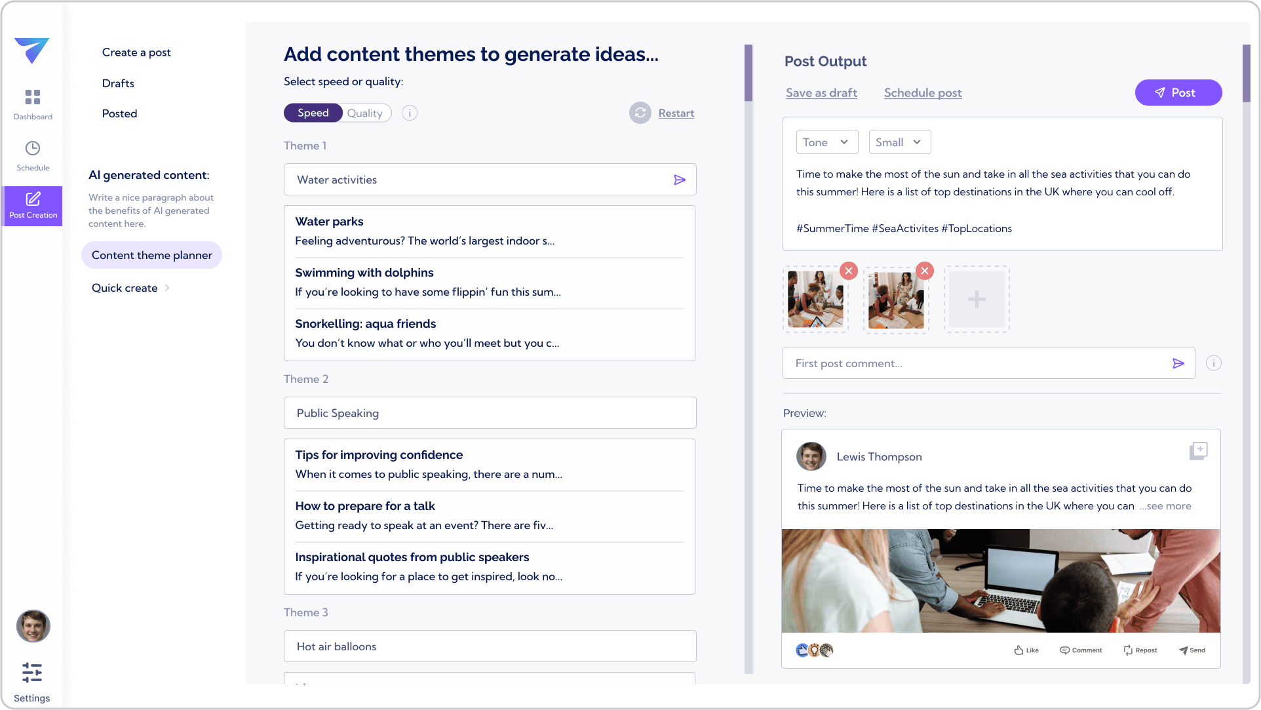Screen dimensions: 1261x710
Task: Open the Posted section
Action: (x=119, y=113)
